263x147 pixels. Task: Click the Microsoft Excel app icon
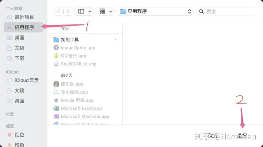56,108
